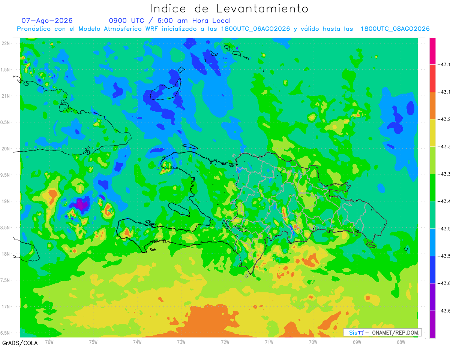The height and width of the screenshot is (347, 450).
Task: Select the date label 07-Ago-2026
Action: (47, 21)
